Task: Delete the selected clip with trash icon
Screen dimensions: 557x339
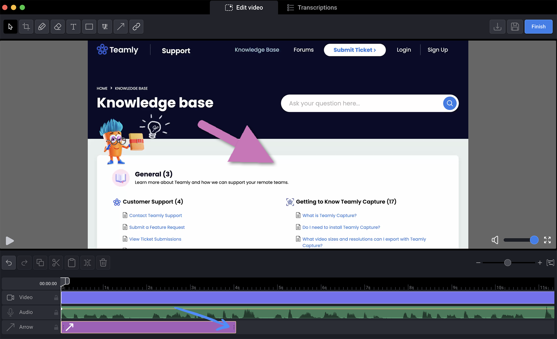Action: click(x=103, y=263)
